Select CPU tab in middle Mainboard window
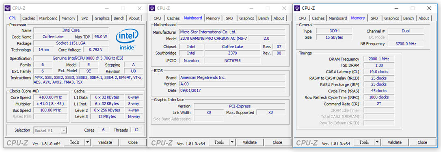 pyautogui.click(x=158, y=18)
